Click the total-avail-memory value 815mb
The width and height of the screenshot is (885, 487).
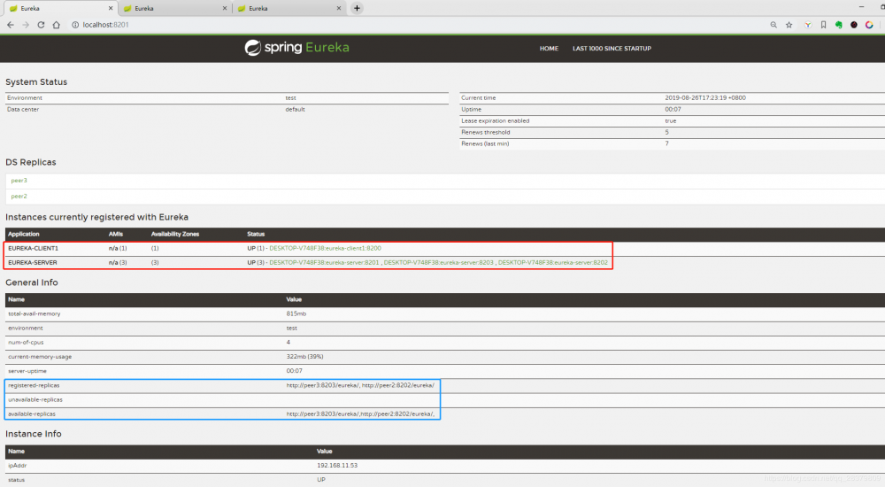pyautogui.click(x=296, y=313)
